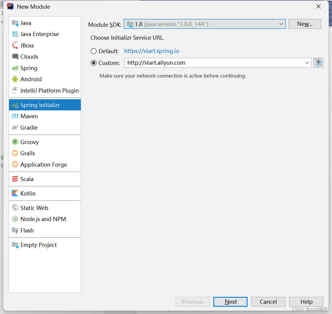Screen dimensions: 332x314
Task: Open the Module SDK dropdown arrow
Action: (281, 24)
